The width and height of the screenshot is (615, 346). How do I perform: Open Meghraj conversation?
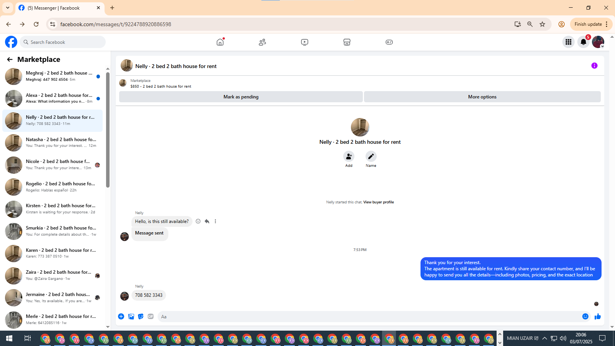pos(53,77)
